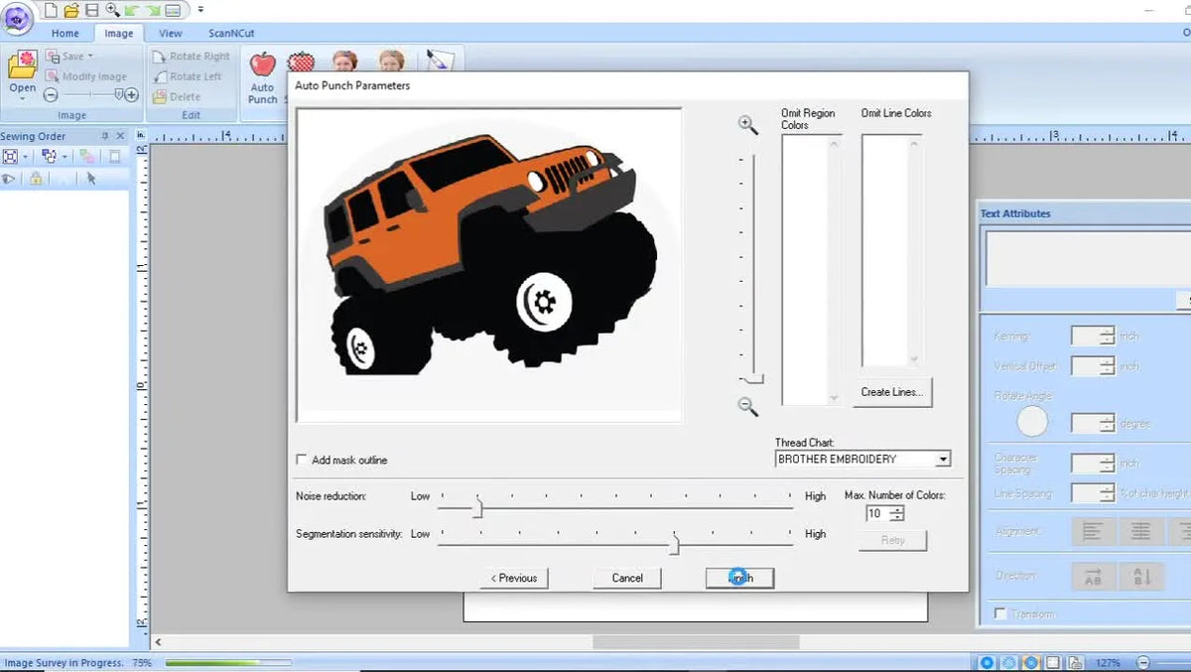Click Rotate Right in Edit group
Screen dimensions: 1191x672
coord(192,57)
